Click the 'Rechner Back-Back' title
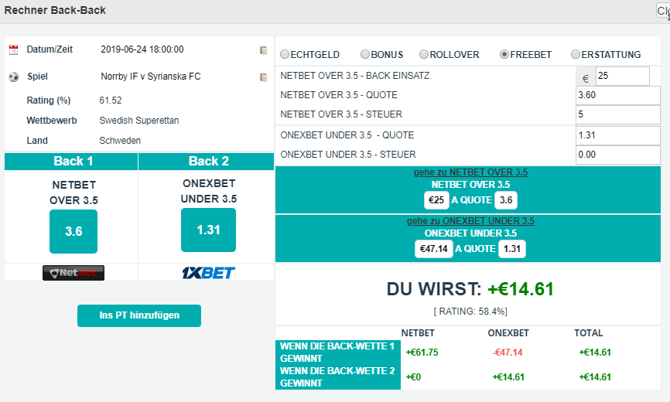 (x=55, y=11)
